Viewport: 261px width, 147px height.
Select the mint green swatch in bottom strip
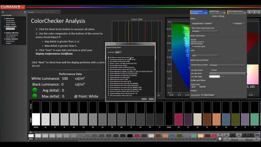194,136
